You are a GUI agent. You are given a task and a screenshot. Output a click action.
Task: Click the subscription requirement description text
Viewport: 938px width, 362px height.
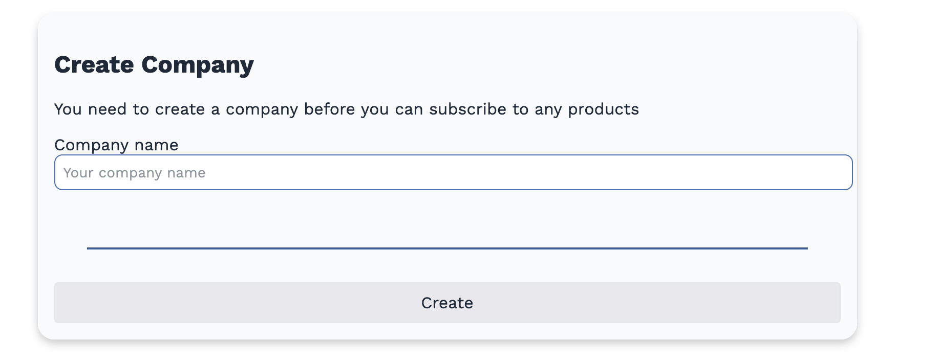point(347,108)
